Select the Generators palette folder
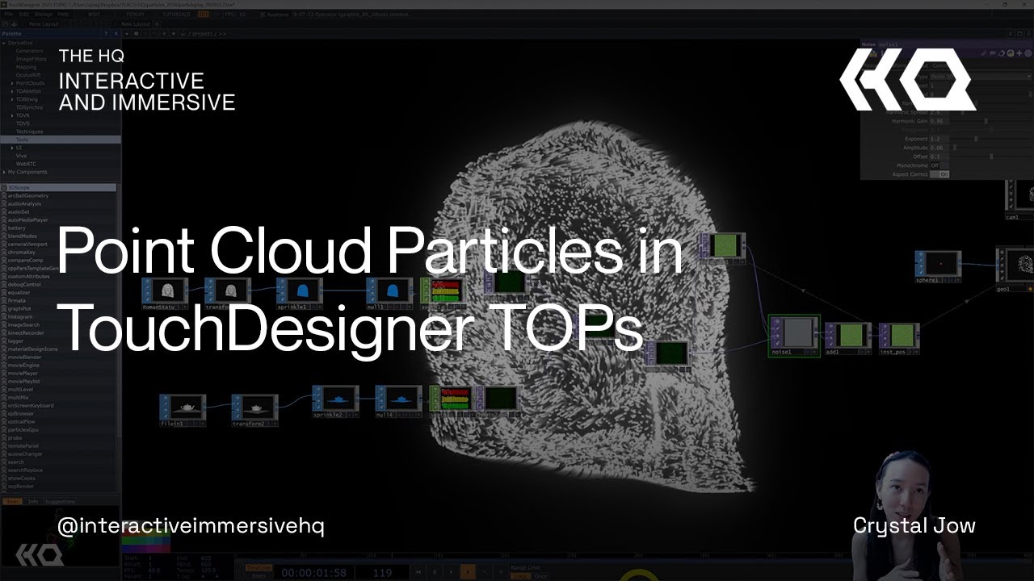 point(30,51)
